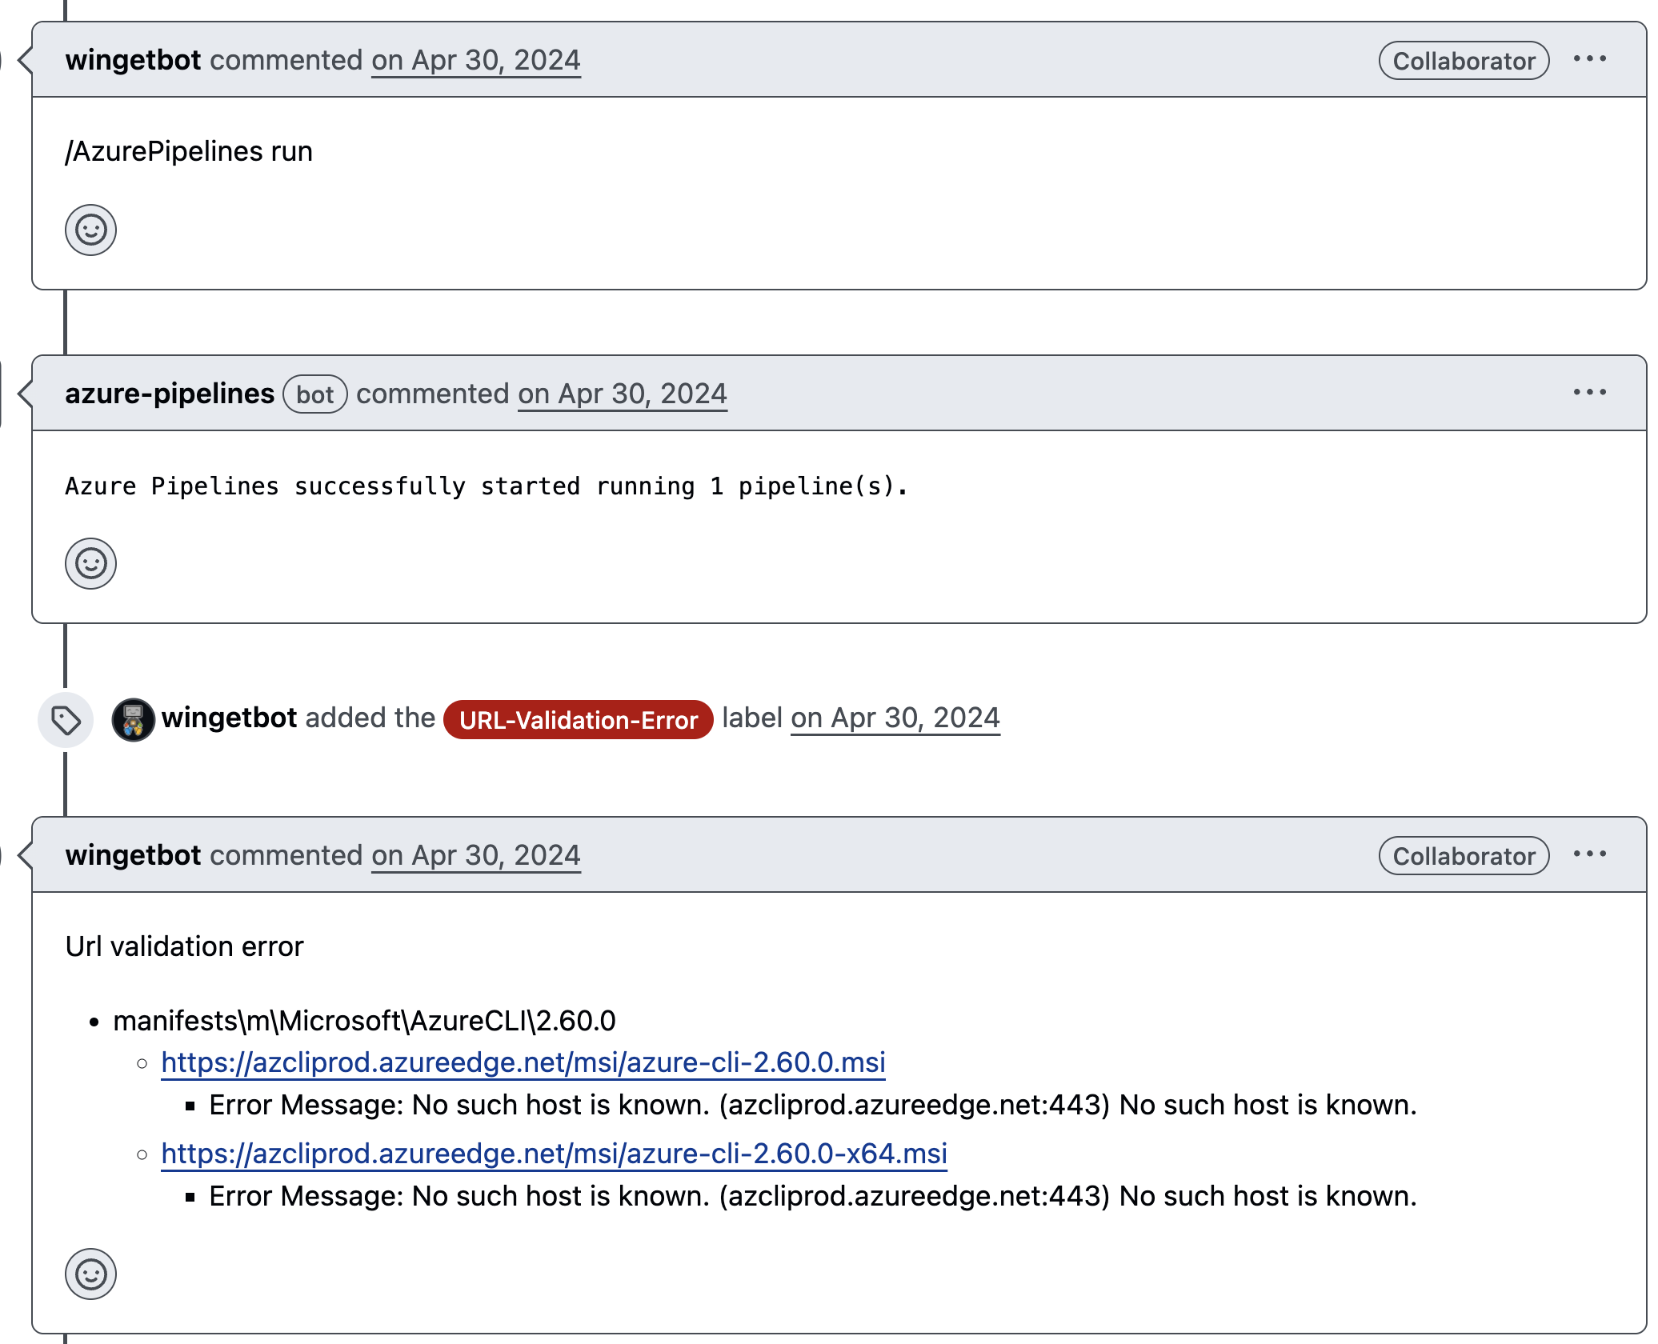Click the label tag timeline icon
This screenshot has width=1658, height=1344.
tap(66, 720)
